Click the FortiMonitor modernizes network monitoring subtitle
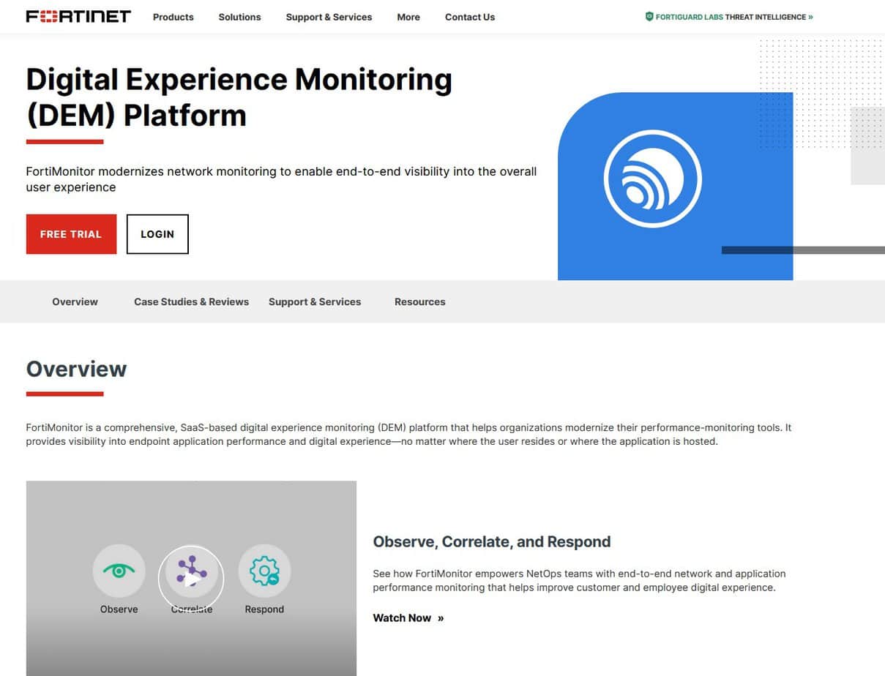The height and width of the screenshot is (676, 885). [281, 179]
